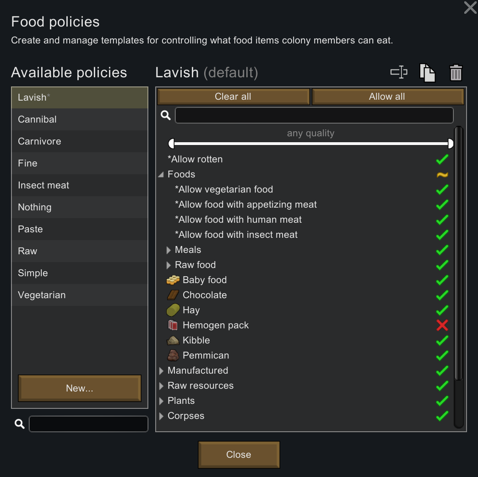Enable the Hemogen pack red X
Viewport: 478px width, 477px height.
click(x=442, y=325)
